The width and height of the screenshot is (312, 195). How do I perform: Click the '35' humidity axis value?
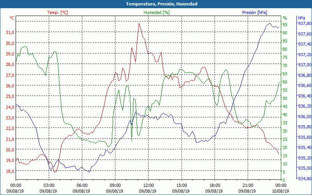(285, 123)
